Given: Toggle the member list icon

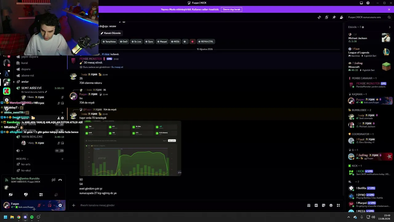Looking at the screenshot, I should pos(341,17).
